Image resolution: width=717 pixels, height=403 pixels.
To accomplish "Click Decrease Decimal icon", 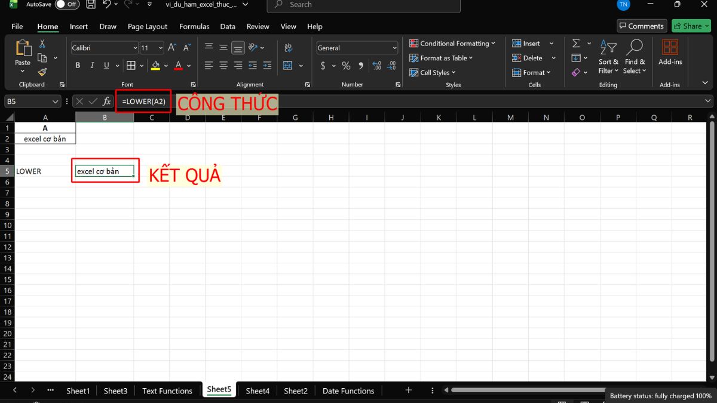I will tap(391, 66).
